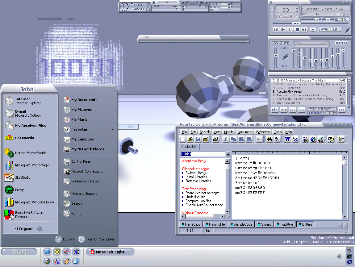Open All Programs in Start menu
Viewport: 355px width, 267px height.
(28, 229)
